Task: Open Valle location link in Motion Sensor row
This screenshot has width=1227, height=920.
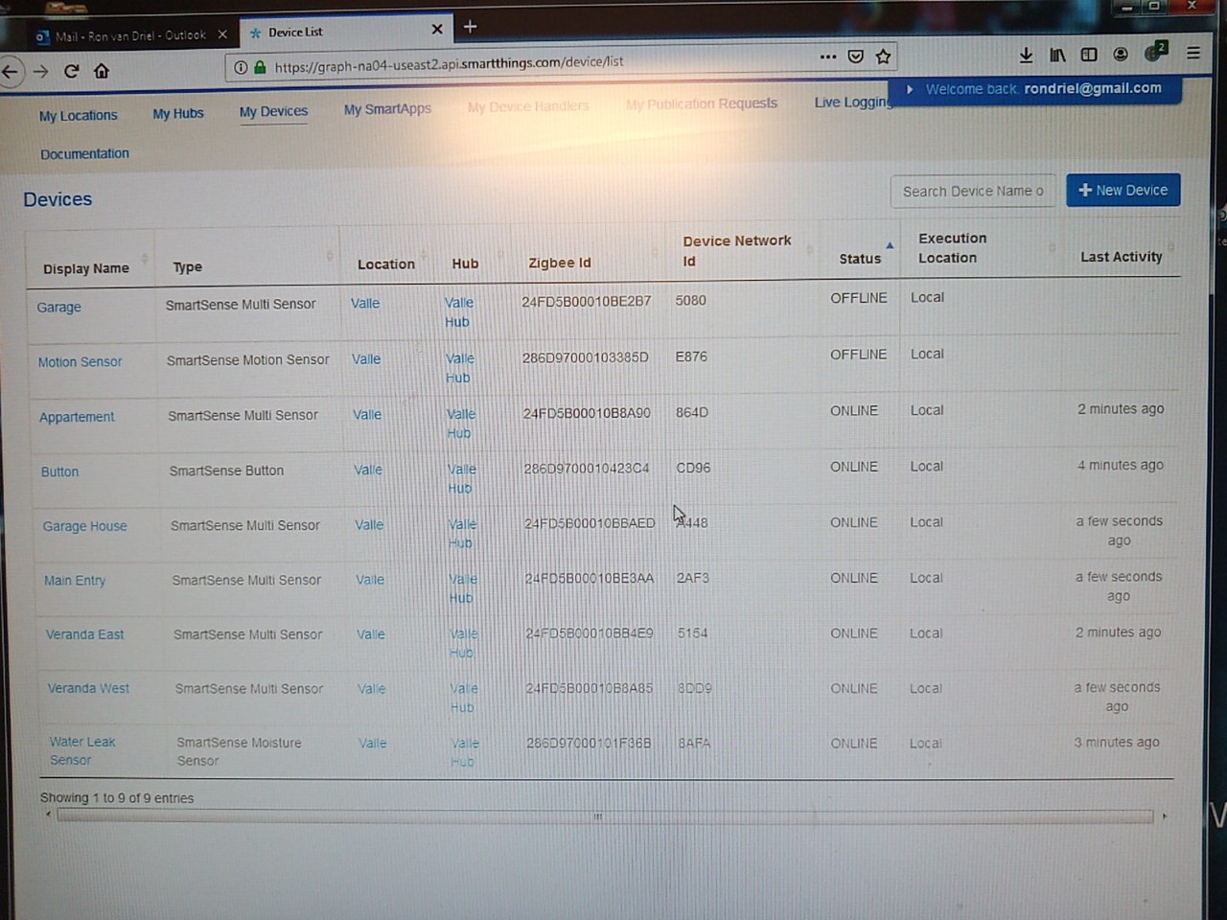Action: pyautogui.click(x=366, y=359)
